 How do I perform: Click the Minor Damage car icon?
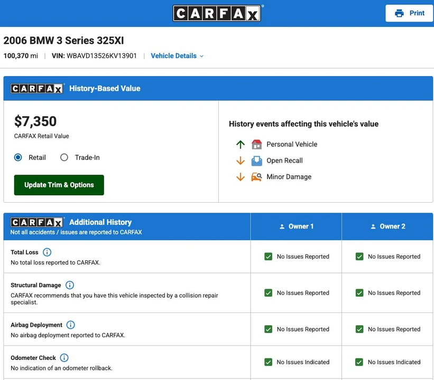tap(256, 177)
